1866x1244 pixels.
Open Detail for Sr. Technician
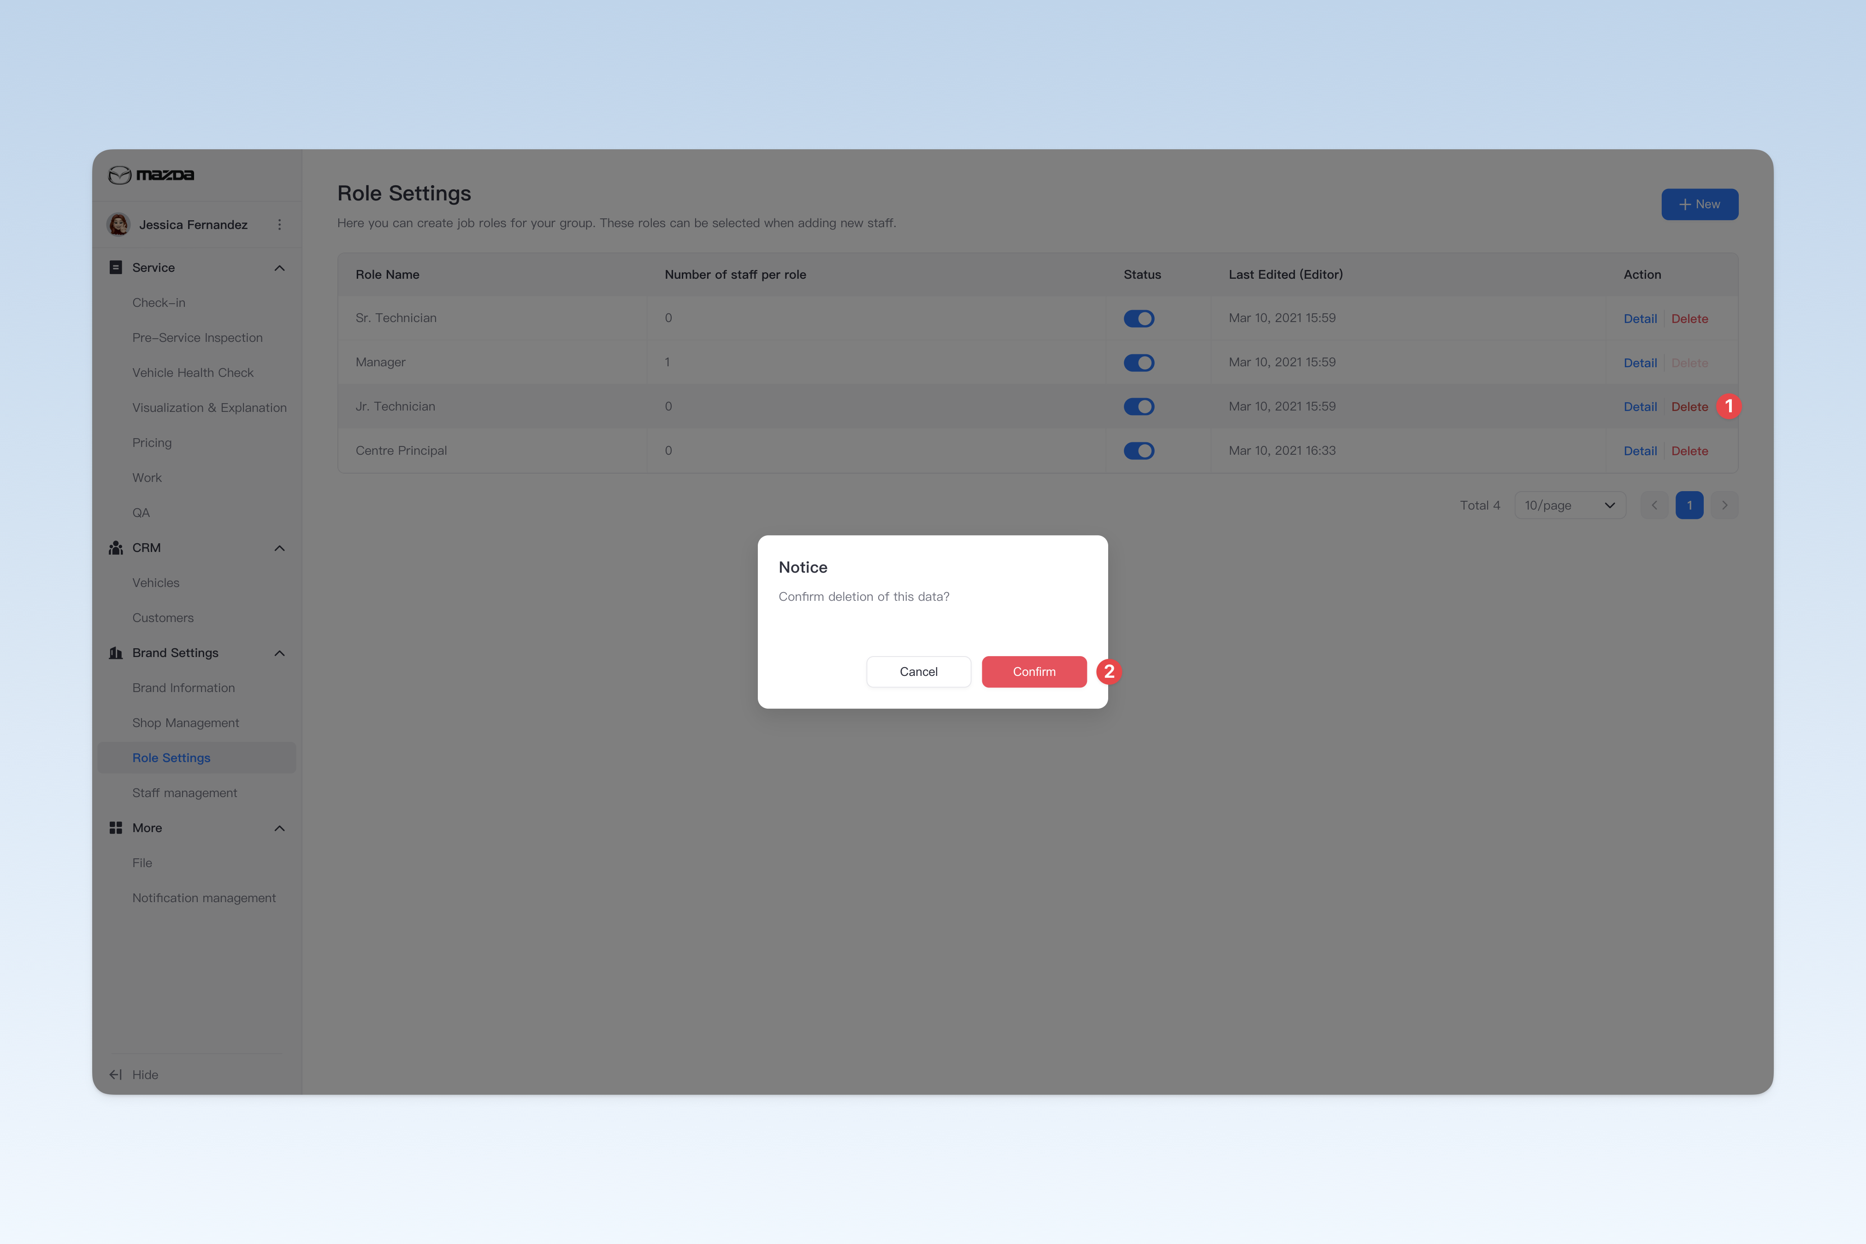(1640, 318)
